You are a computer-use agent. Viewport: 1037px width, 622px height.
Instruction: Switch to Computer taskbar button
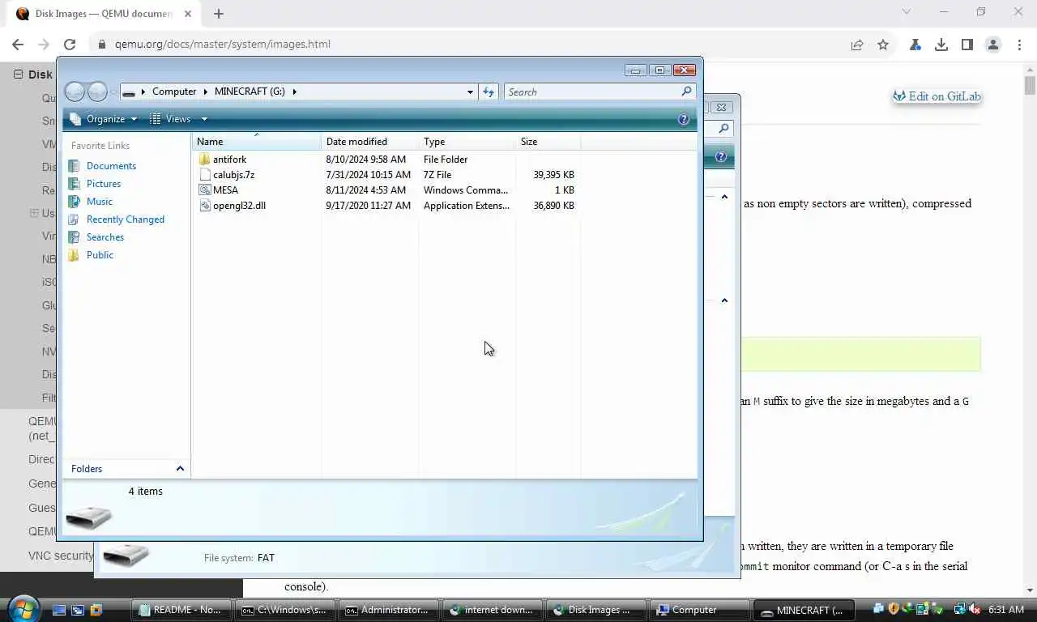pyautogui.click(x=700, y=610)
